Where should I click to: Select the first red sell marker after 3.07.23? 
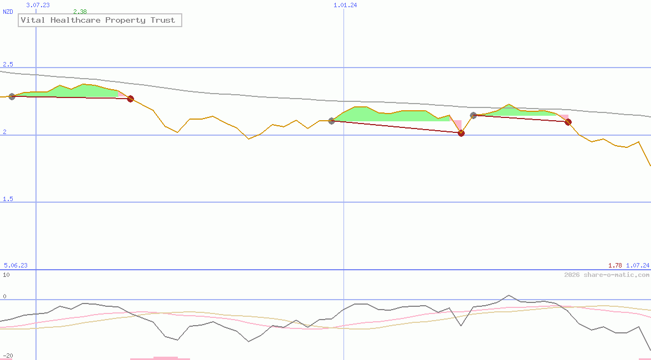[x=130, y=99]
